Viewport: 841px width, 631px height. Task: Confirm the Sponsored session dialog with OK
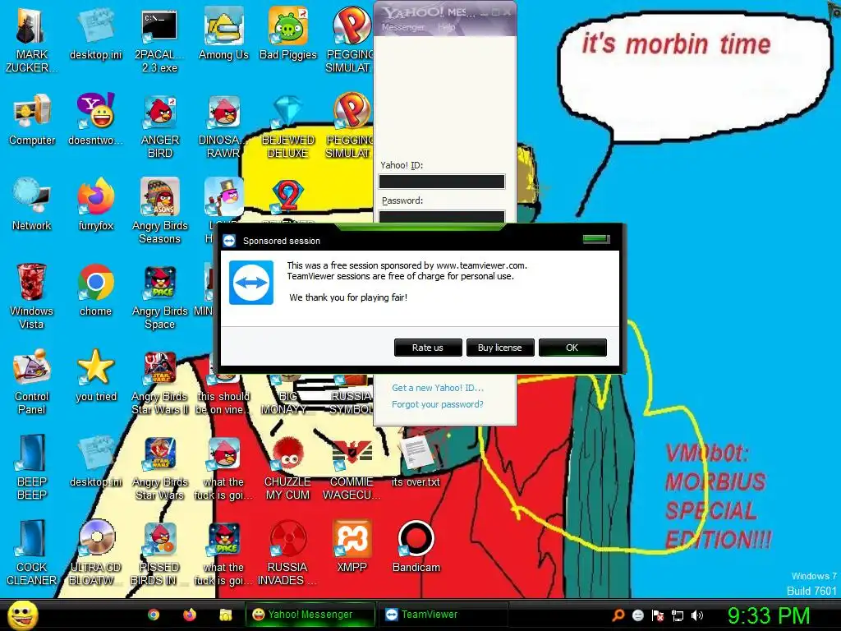(x=572, y=348)
